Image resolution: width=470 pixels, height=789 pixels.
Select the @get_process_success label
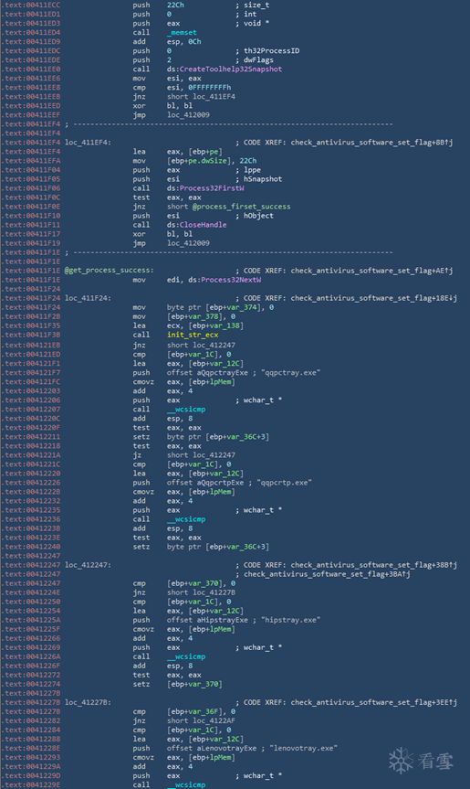coord(109,271)
